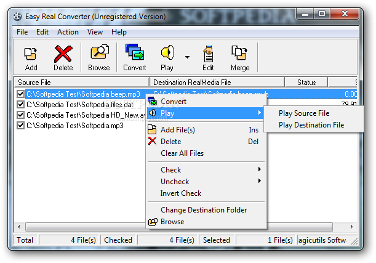Image resolution: width=376 pixels, height=263 pixels.
Task: Click the Play speaker toolbar icon
Action: [x=167, y=52]
